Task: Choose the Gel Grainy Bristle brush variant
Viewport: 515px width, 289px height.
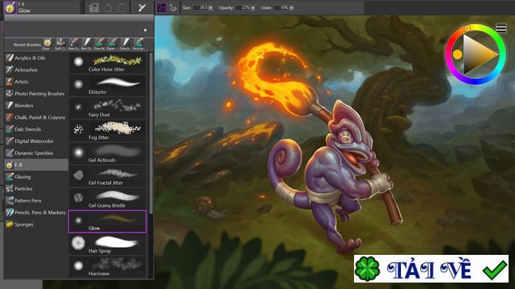Action: (x=108, y=199)
